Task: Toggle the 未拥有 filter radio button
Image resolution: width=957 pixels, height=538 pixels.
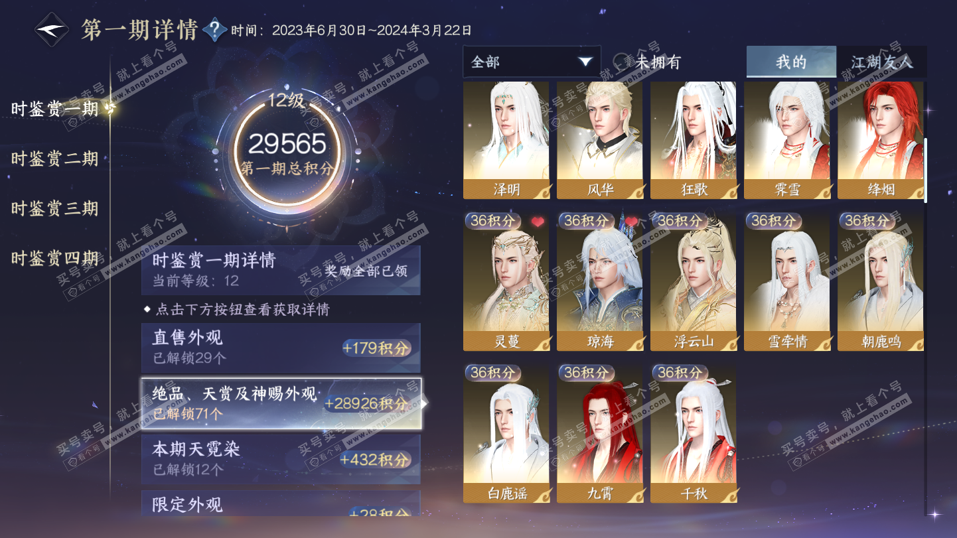Action: (x=621, y=62)
